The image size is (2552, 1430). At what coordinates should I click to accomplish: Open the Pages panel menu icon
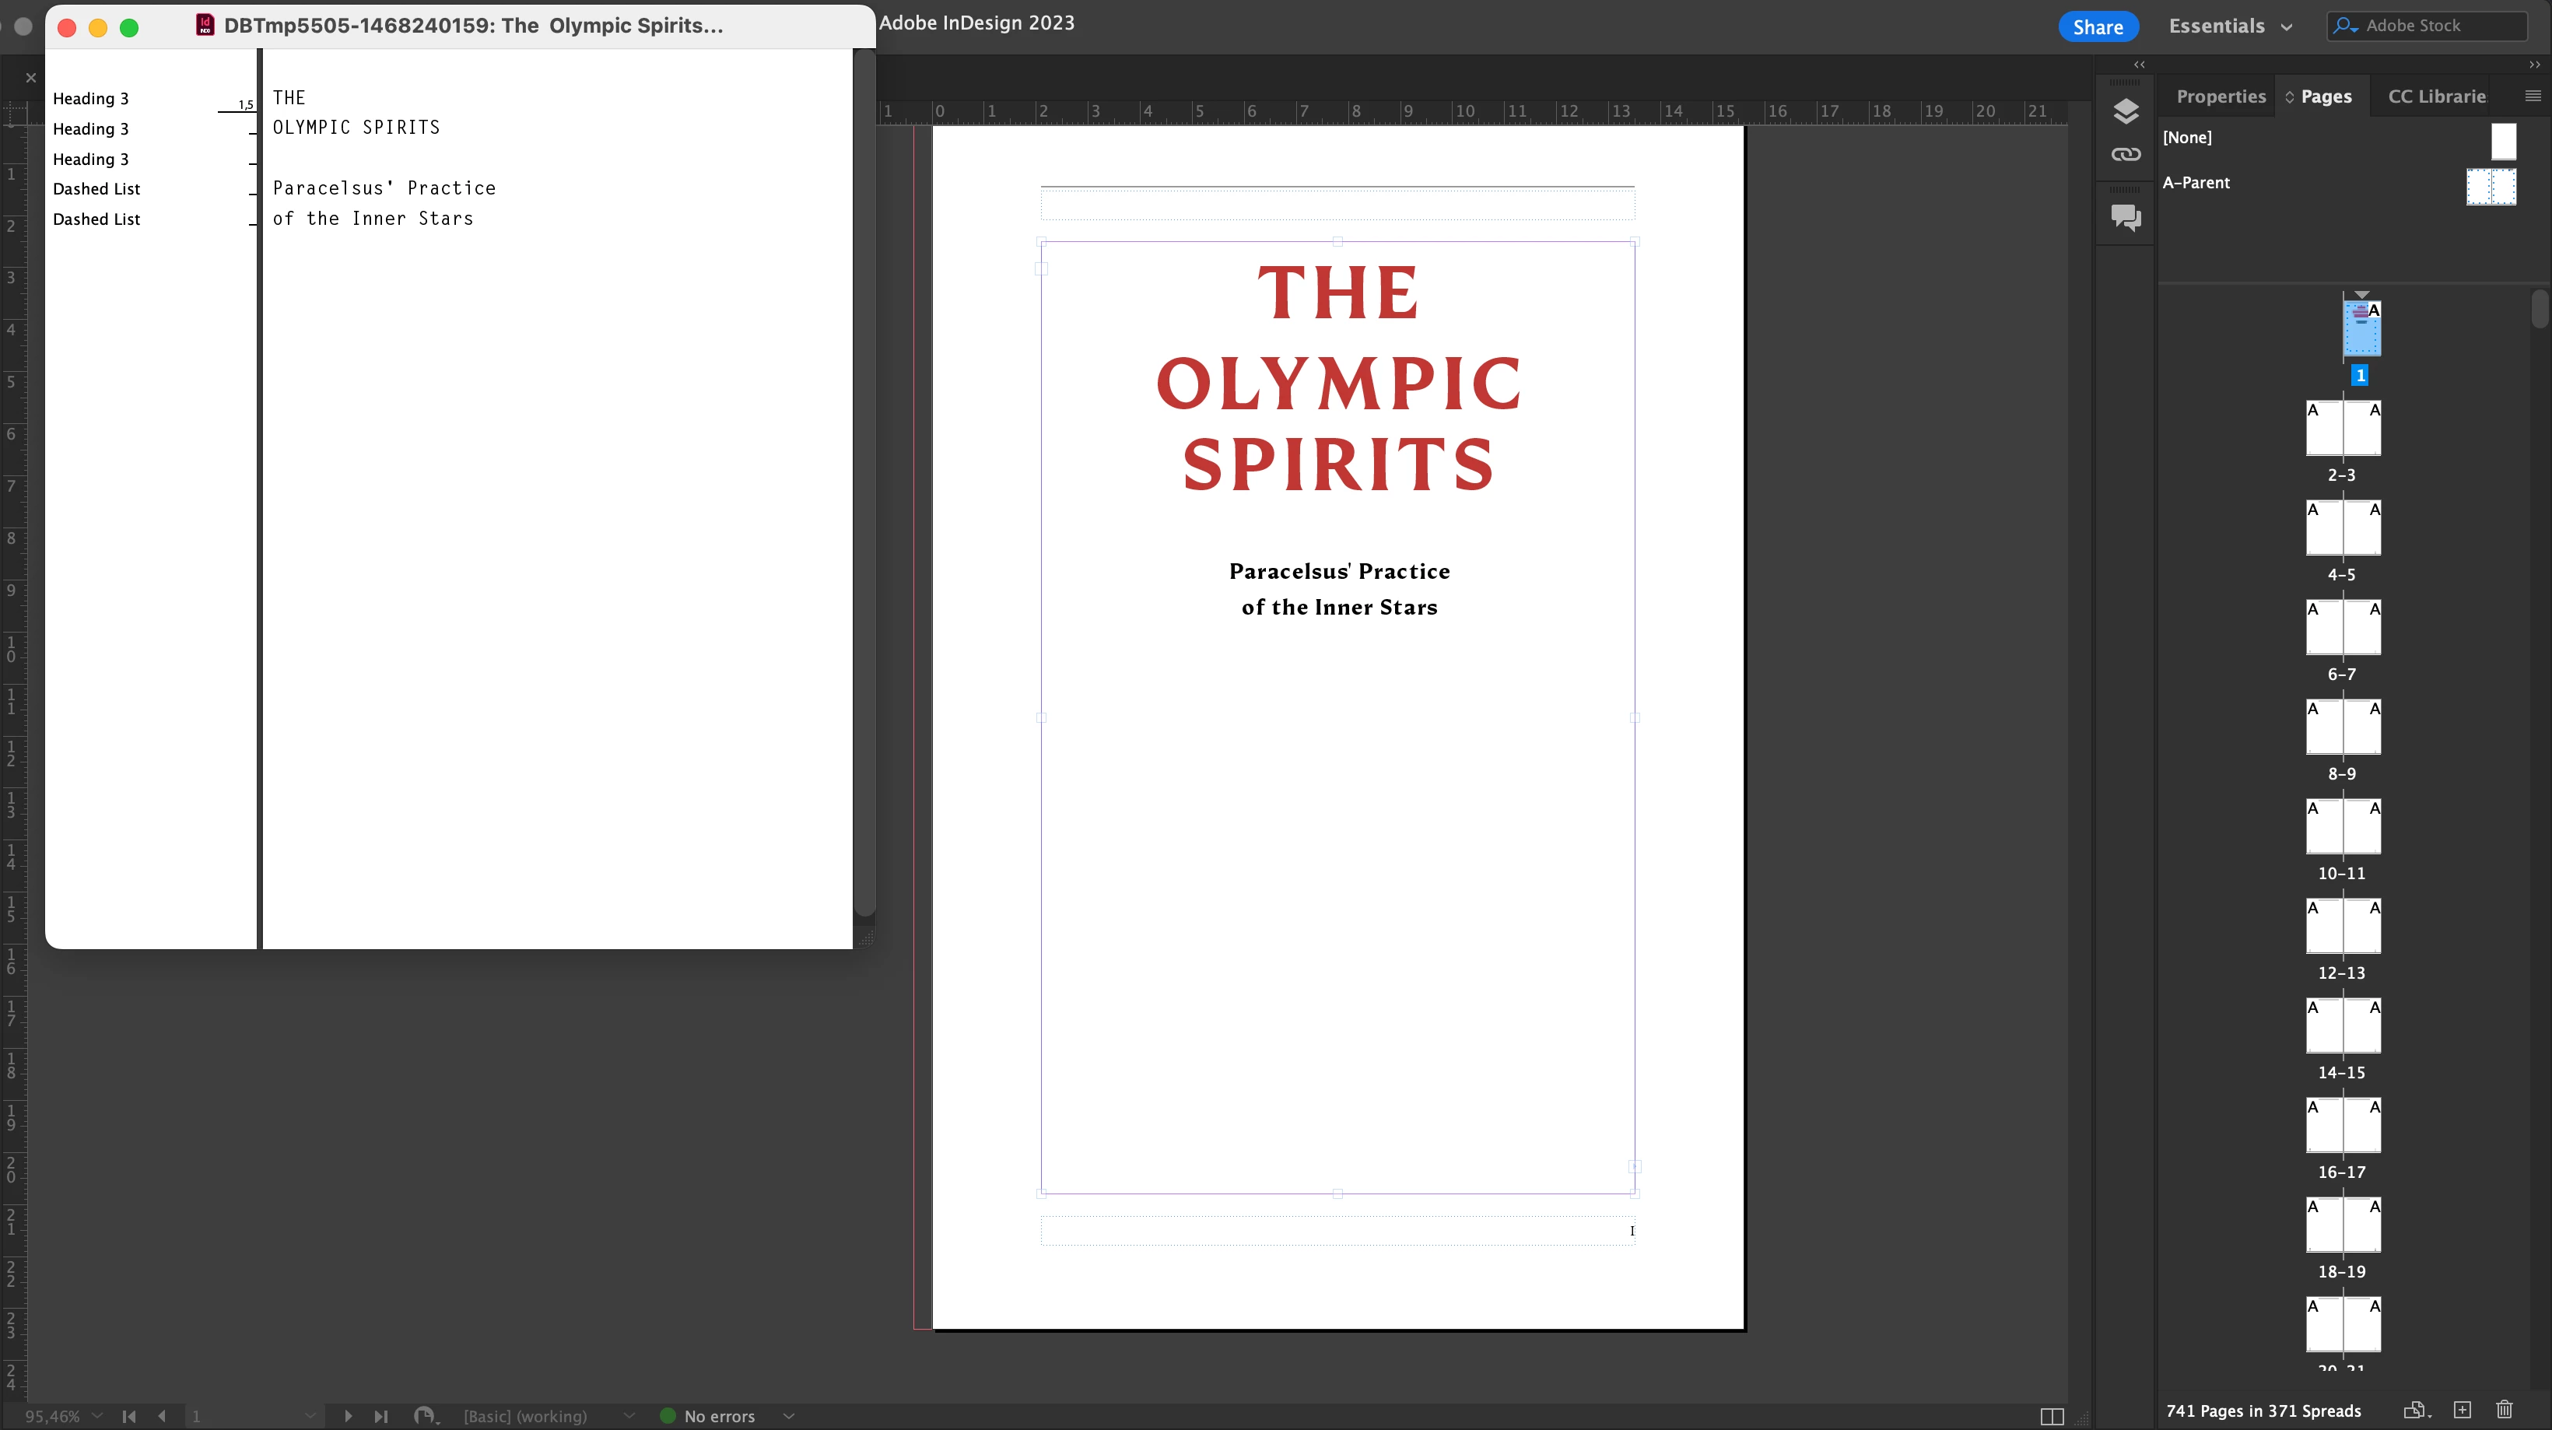point(2533,96)
